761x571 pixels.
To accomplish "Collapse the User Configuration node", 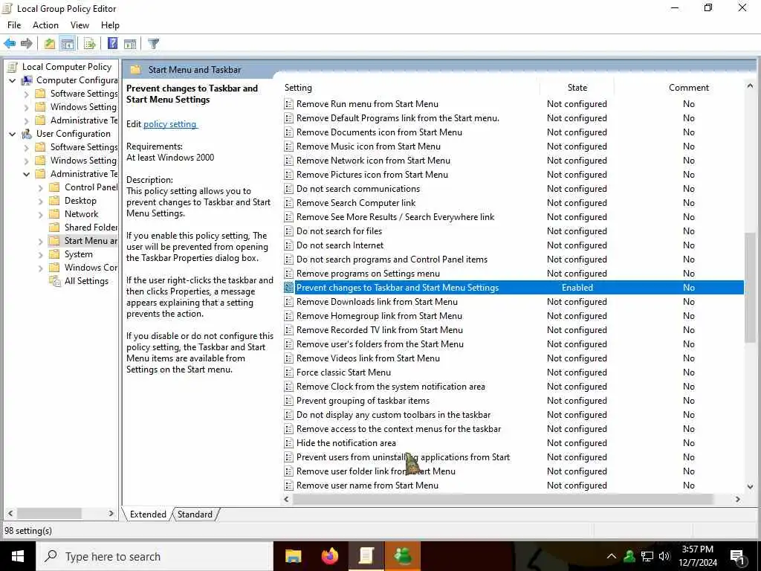I will coord(13,134).
